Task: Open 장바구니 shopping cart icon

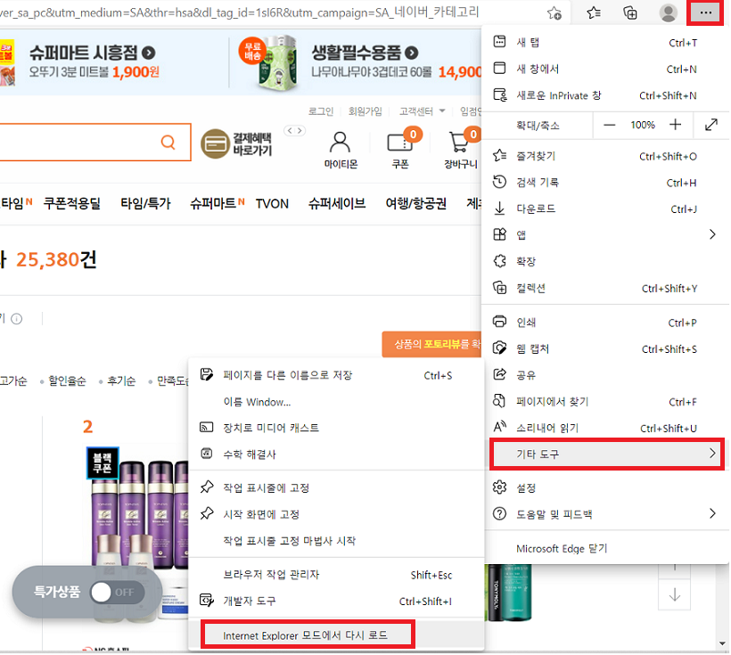Action: 461,149
